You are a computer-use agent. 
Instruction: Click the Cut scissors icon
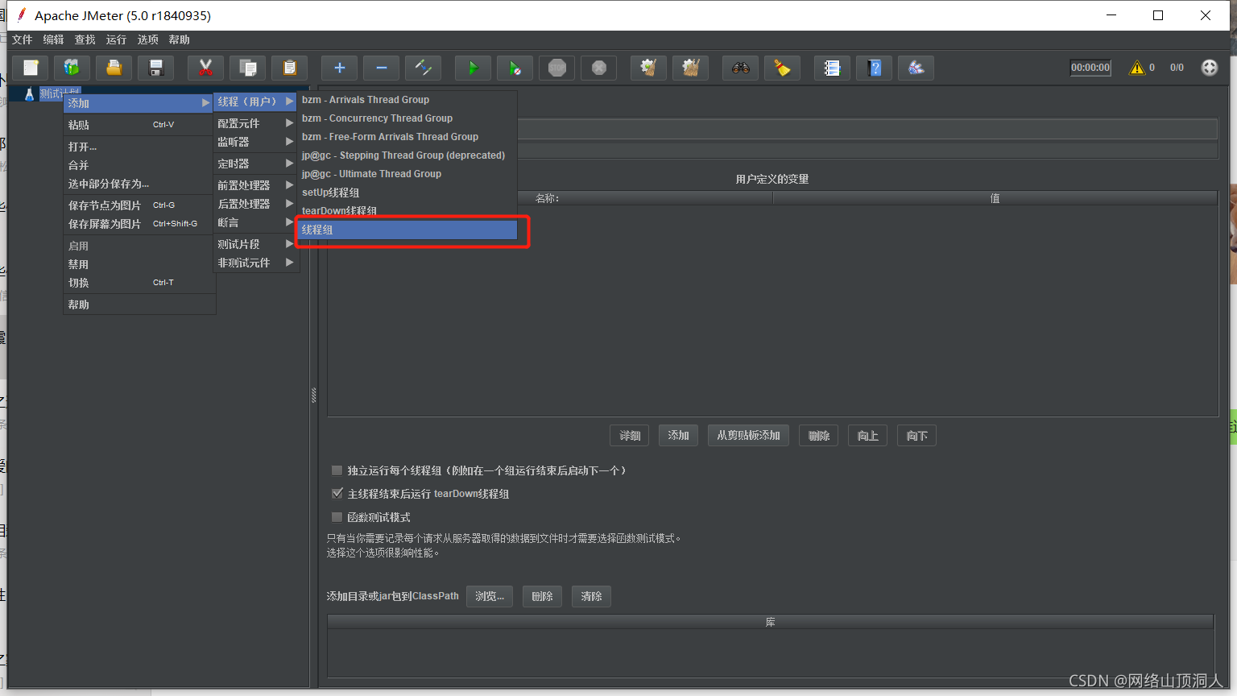pos(206,68)
